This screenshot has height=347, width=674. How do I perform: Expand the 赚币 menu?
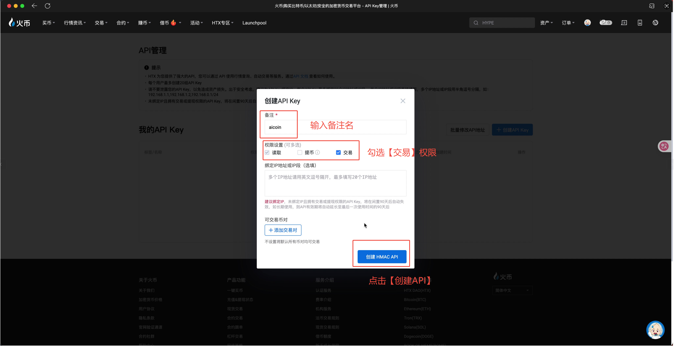pos(144,23)
